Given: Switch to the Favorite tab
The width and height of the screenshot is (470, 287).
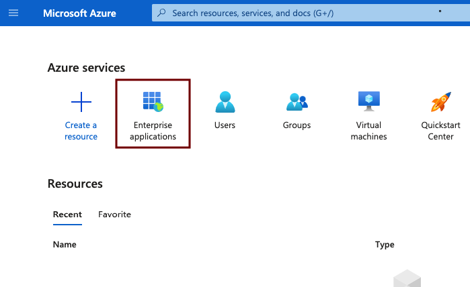Looking at the screenshot, I should (114, 215).
